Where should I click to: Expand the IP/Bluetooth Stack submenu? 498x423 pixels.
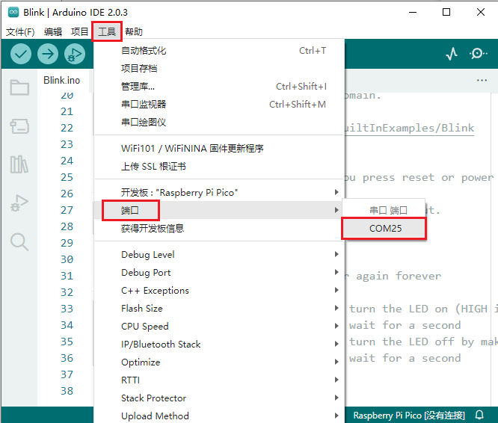[219, 345]
